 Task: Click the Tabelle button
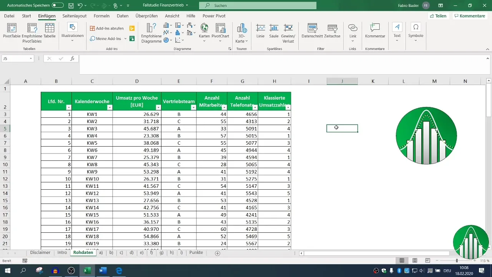coord(50,31)
